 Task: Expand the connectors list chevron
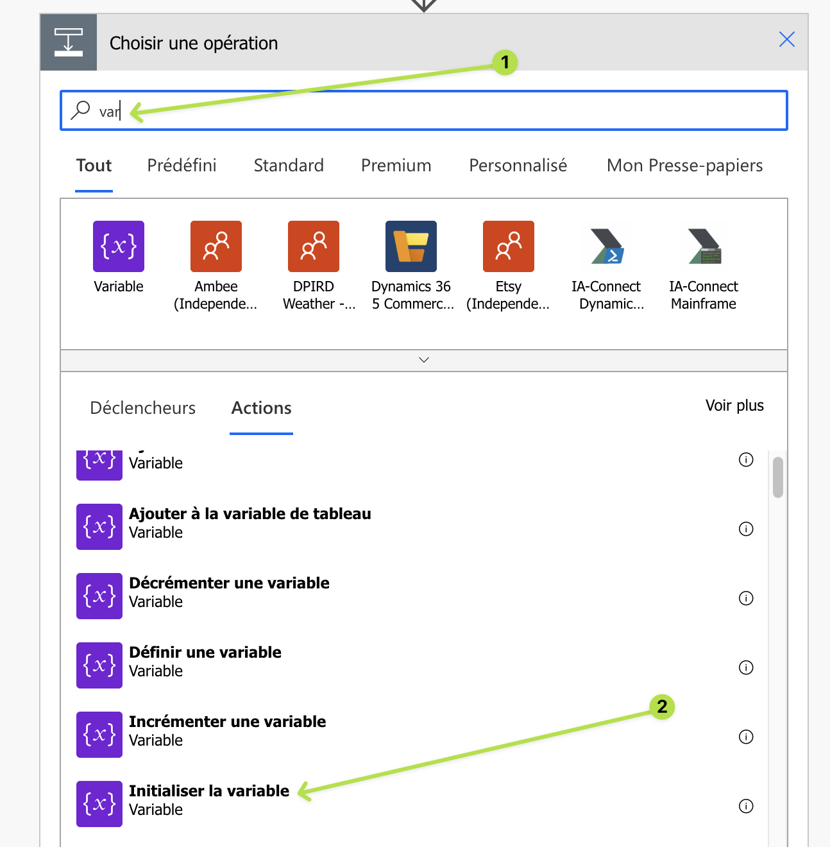(x=424, y=360)
